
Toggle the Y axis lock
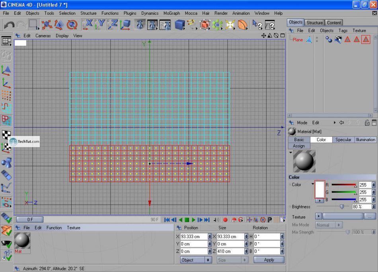[100, 25]
